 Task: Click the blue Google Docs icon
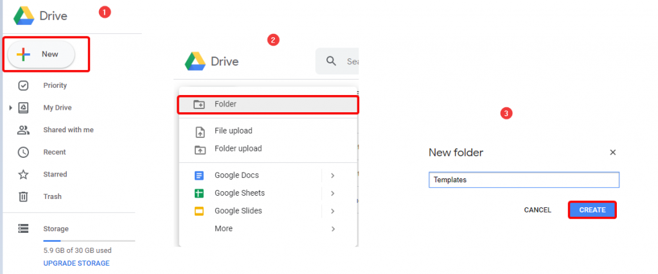tap(199, 176)
